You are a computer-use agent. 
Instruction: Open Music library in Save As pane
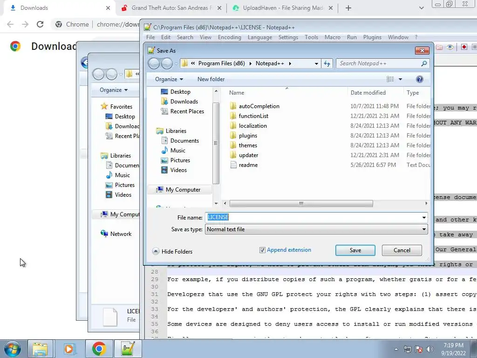click(177, 151)
